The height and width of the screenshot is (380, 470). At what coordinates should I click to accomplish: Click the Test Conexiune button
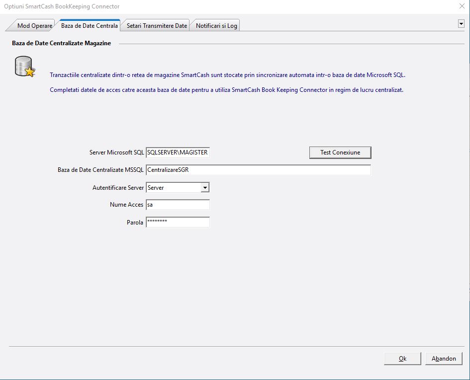pos(340,152)
